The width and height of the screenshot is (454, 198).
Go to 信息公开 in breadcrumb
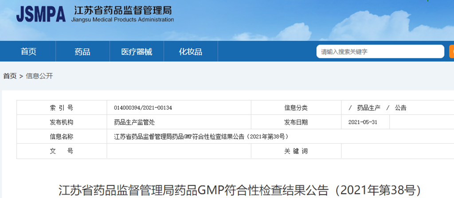(x=39, y=76)
